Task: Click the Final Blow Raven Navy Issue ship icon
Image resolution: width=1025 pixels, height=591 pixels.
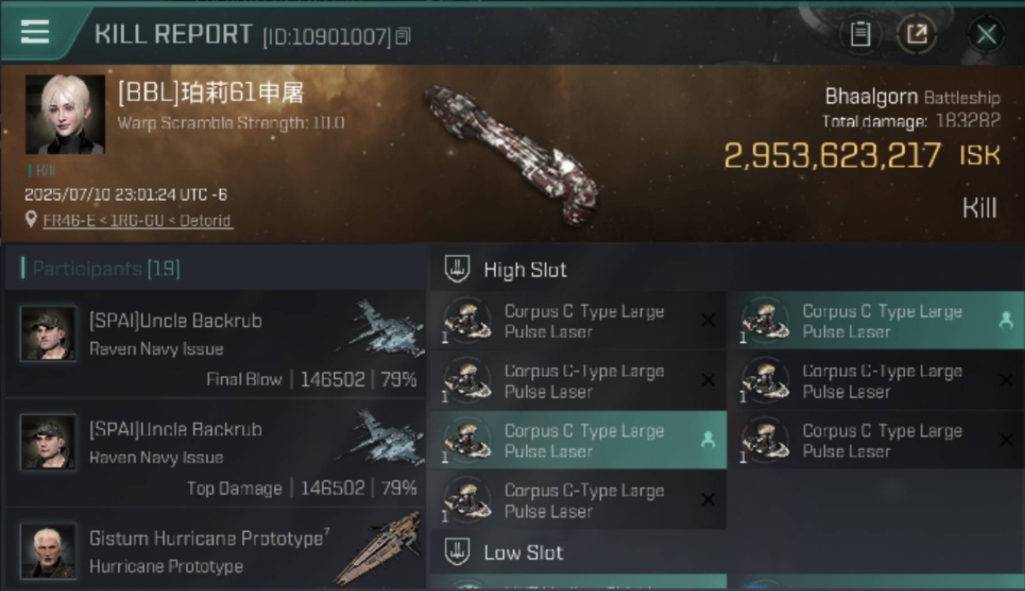Action: pos(380,327)
